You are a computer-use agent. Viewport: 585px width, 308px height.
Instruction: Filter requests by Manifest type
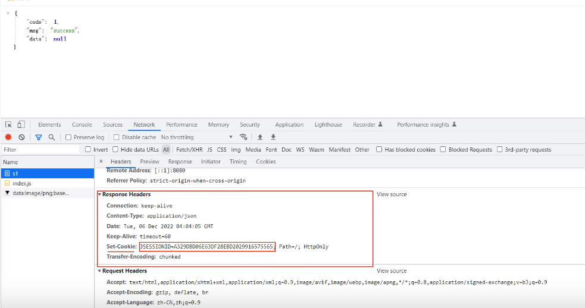(339, 149)
